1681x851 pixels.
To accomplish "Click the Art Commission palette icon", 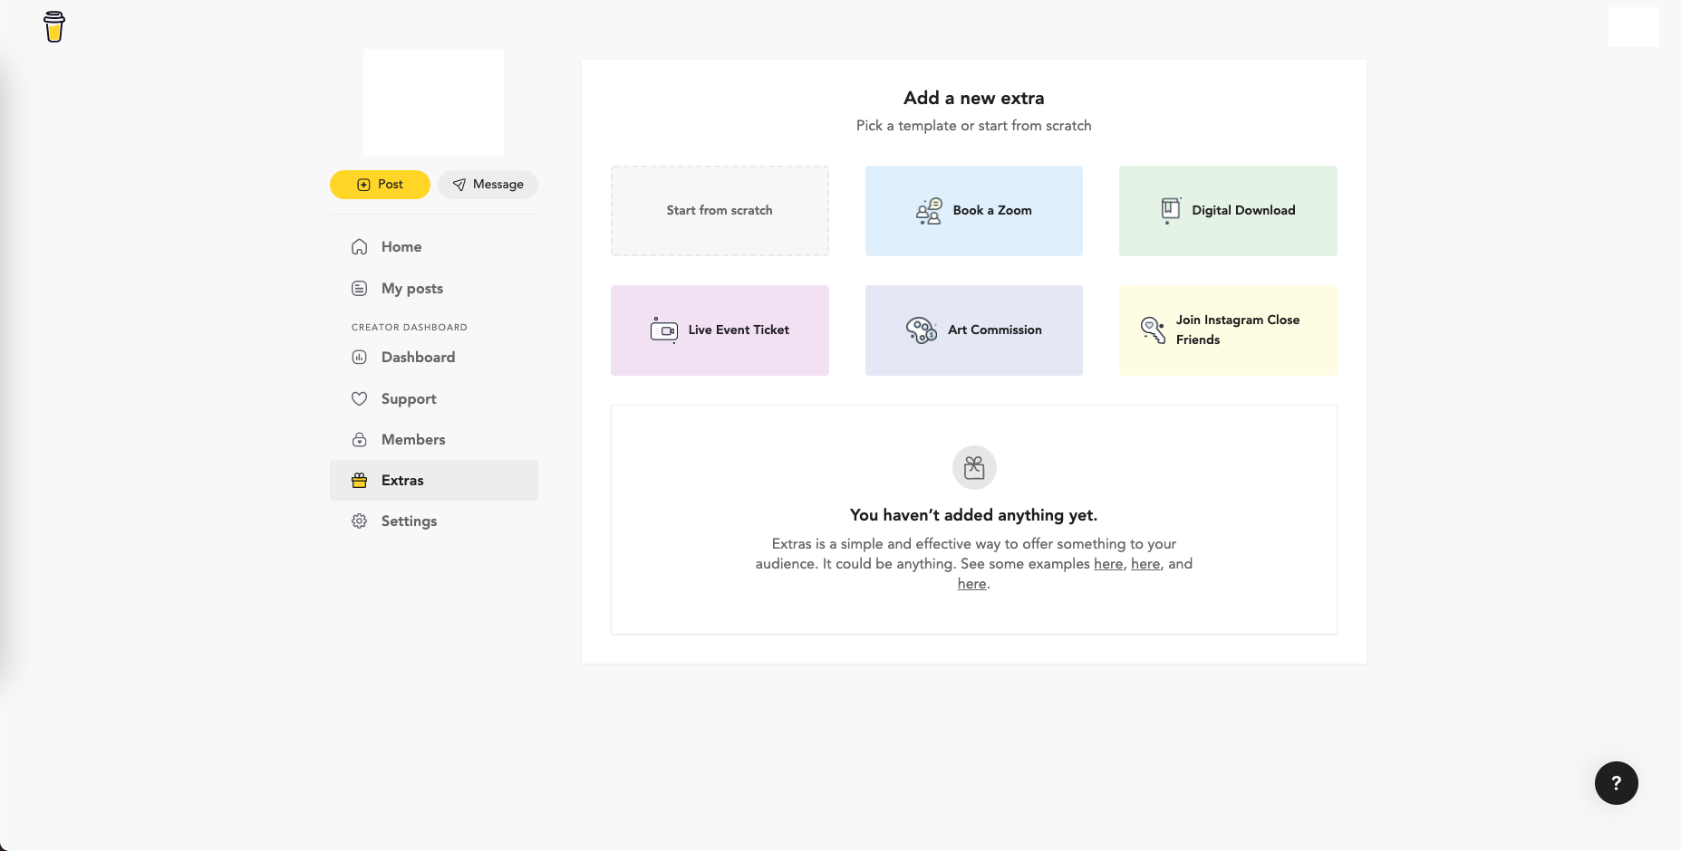I will [922, 330].
